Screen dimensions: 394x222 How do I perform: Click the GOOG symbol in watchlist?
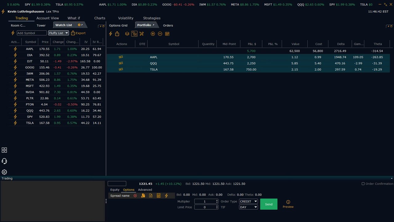pos(30,67)
